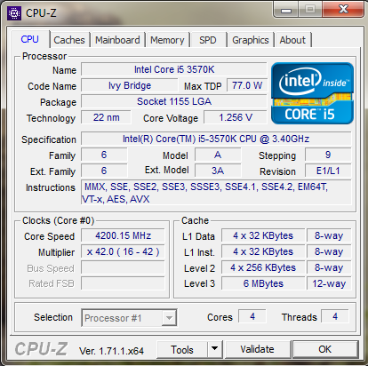Screen dimensions: 368x366
Task: Click the CPU-Z application icon in title bar
Action: 14,13
